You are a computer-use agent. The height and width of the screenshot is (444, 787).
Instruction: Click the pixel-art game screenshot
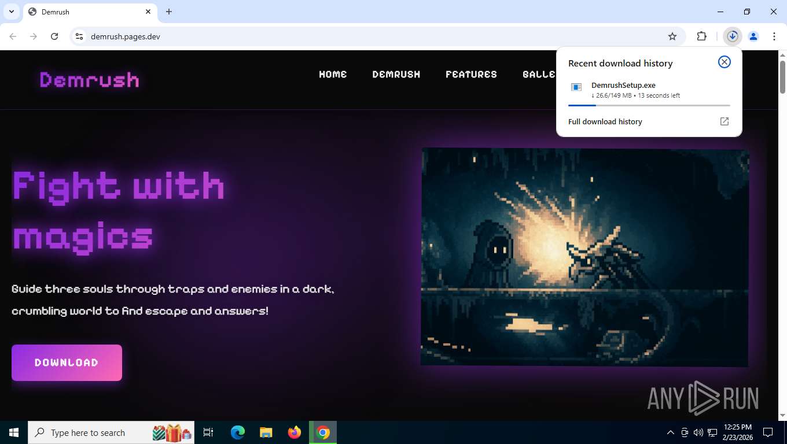(584, 257)
